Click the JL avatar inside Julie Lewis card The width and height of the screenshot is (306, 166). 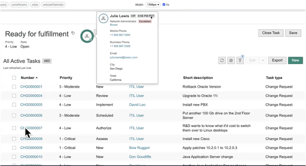click(x=103, y=18)
